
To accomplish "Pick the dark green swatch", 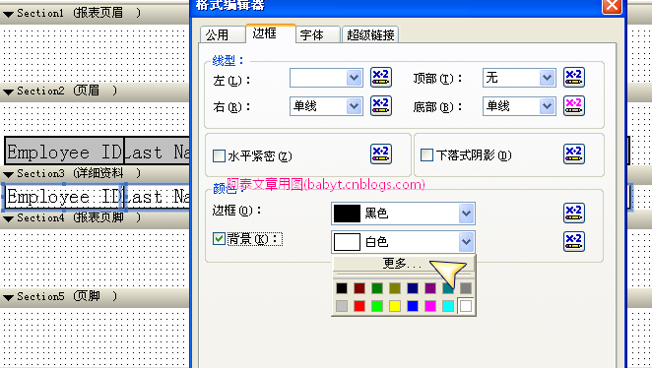I will pyautogui.click(x=377, y=288).
